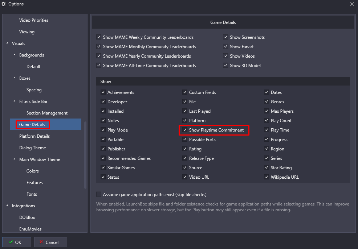358x249 pixels.
Task: Select Dialog Theme in sidebar
Action: click(x=33, y=148)
